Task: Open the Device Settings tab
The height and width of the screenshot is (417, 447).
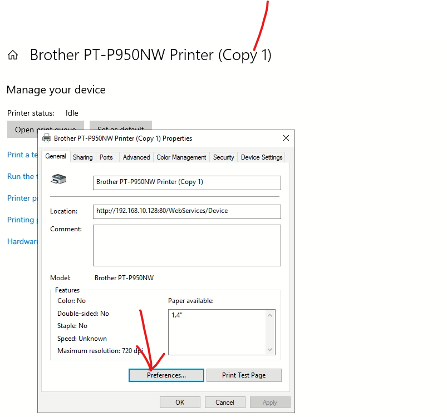Action: [x=262, y=157]
